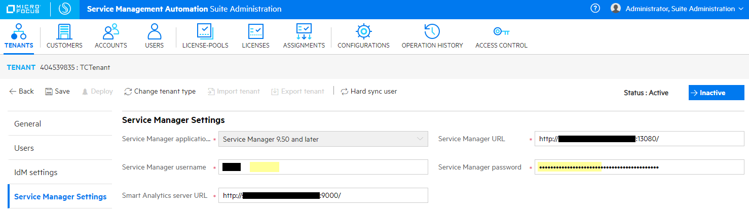Open the Configurations gear icon
749x212 pixels.
coord(363,31)
